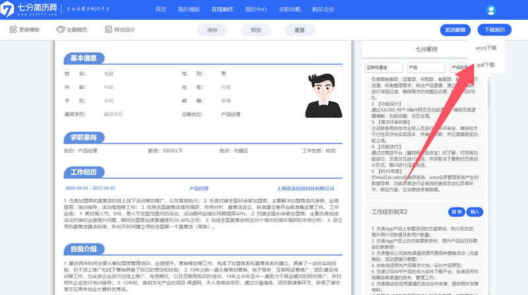Click the 七分简历网 logo
Viewport: 528px width, 295px height.
pyautogui.click(x=29, y=9)
